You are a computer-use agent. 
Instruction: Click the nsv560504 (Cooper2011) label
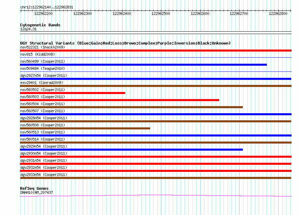click(x=43, y=104)
